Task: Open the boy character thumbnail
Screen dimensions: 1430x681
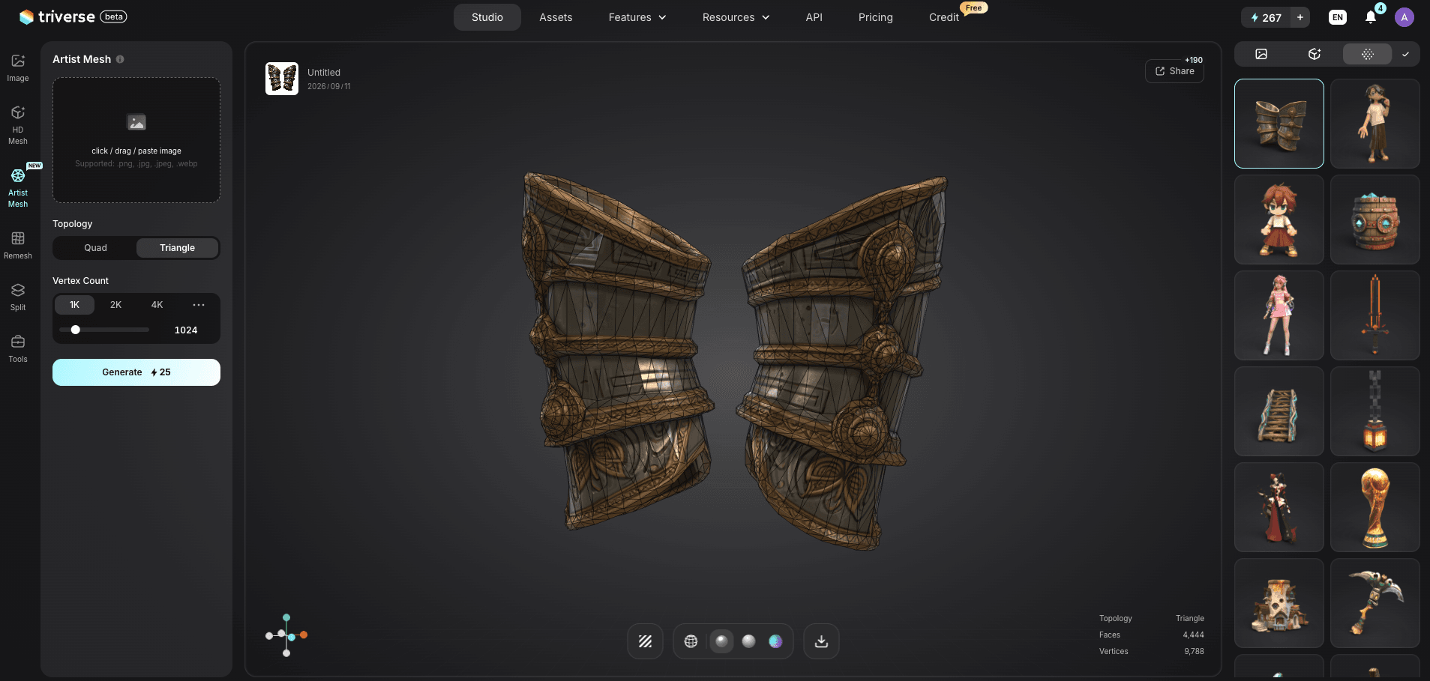Action: click(1375, 124)
